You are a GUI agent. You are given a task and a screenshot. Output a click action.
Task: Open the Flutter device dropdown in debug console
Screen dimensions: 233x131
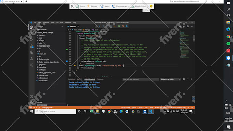[x=170, y=79]
